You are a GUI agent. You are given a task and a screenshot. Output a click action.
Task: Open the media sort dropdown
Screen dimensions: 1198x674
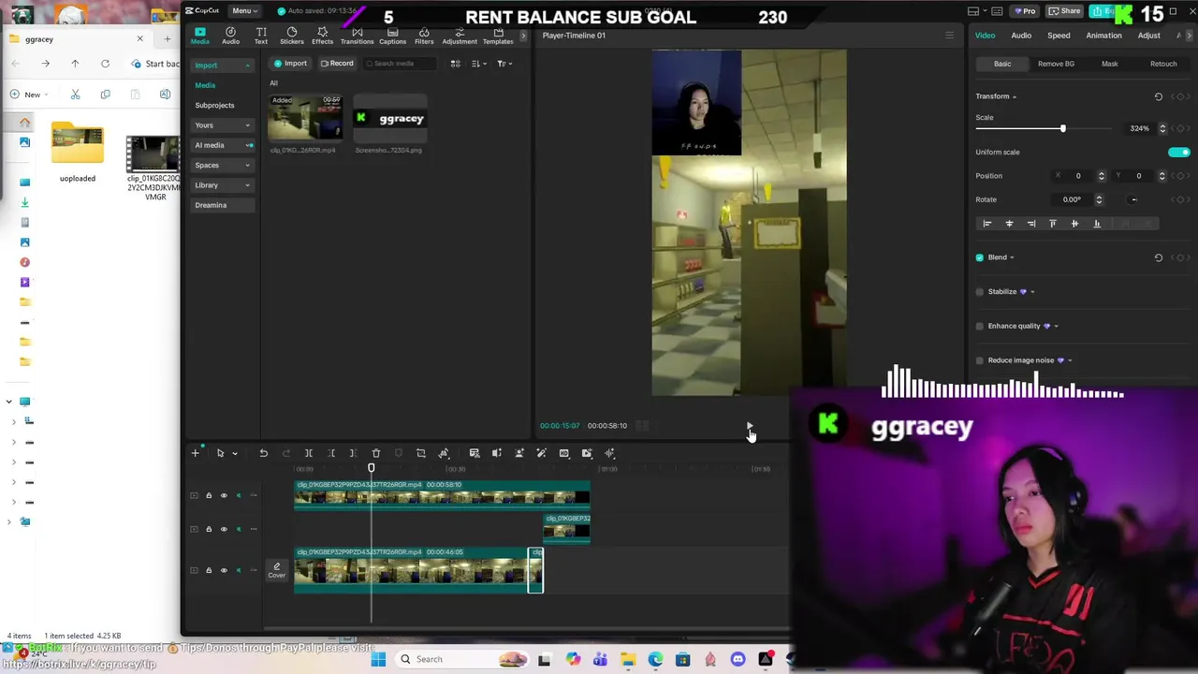tap(478, 64)
